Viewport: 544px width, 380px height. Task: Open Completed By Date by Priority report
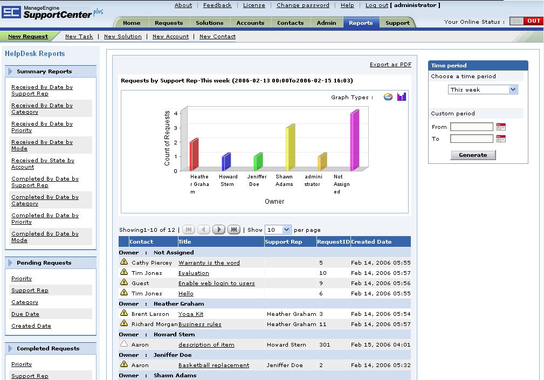pyautogui.click(x=45, y=218)
